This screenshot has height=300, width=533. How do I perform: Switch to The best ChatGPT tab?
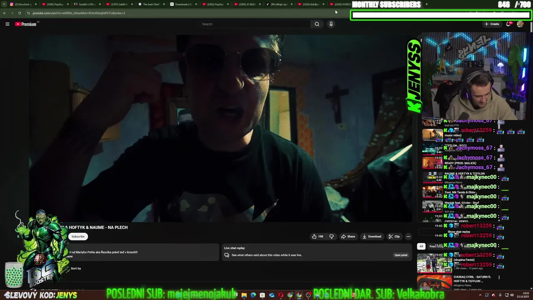tap(151, 4)
